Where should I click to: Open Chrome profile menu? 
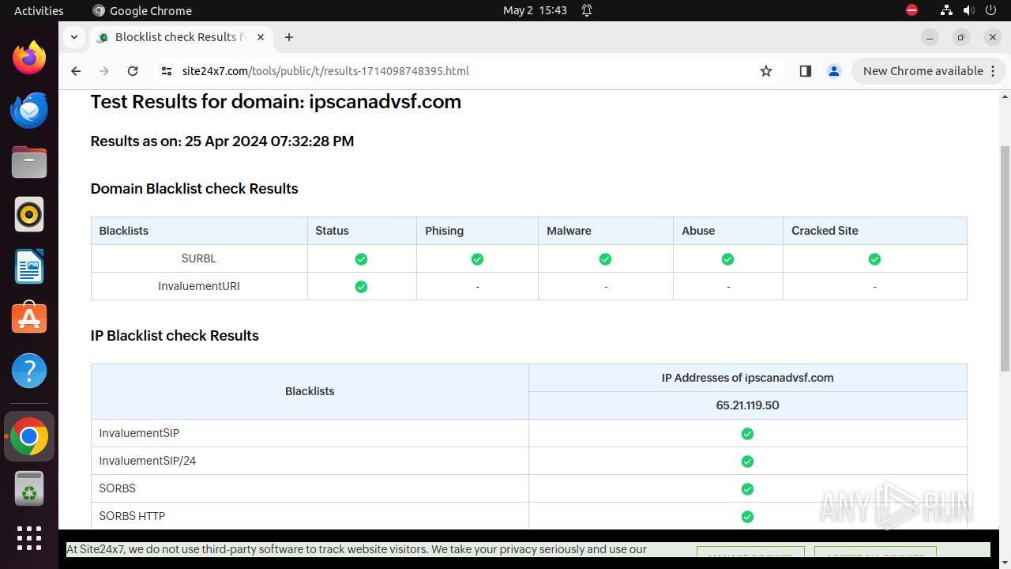click(833, 71)
